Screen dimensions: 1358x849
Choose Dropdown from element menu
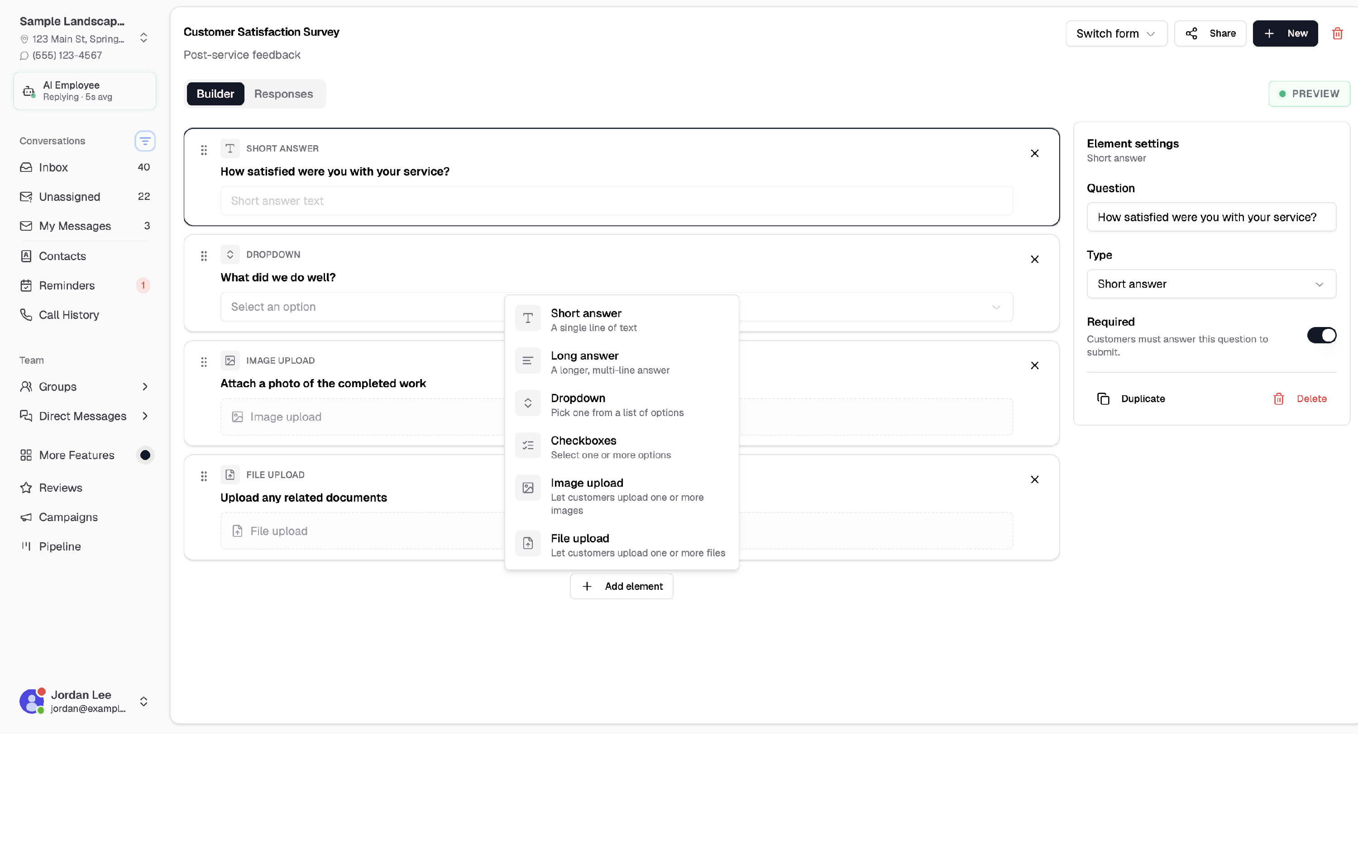(622, 404)
